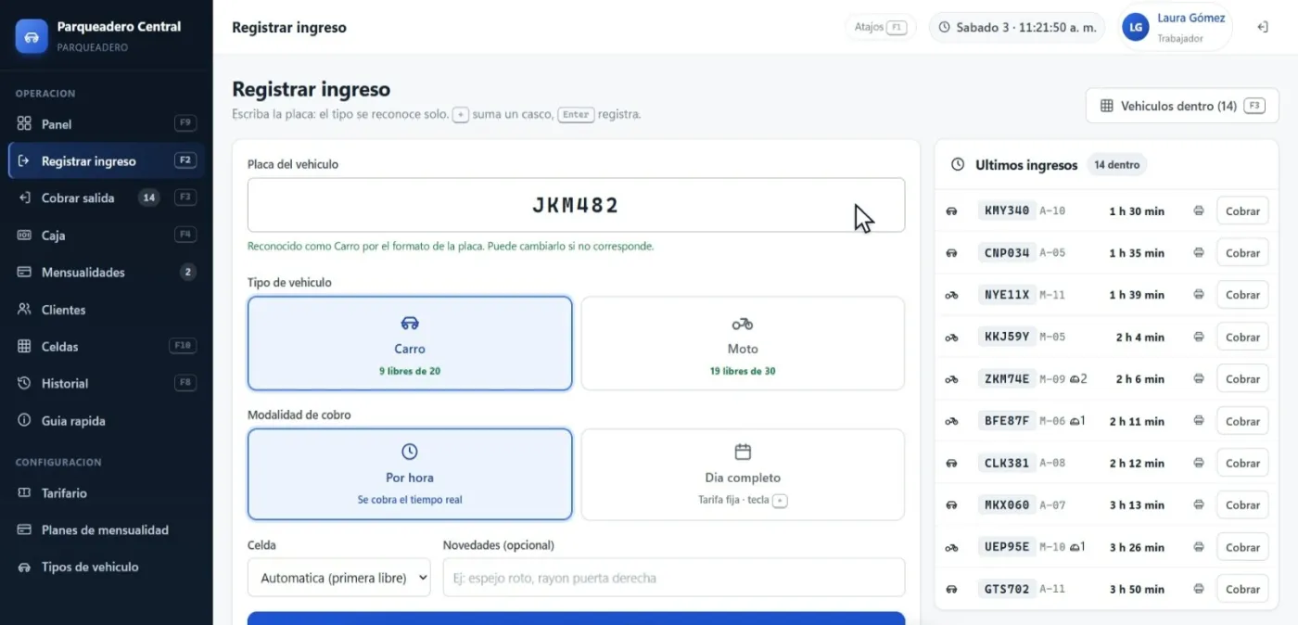Click the printer icon in the CLK381 row

click(1199, 463)
